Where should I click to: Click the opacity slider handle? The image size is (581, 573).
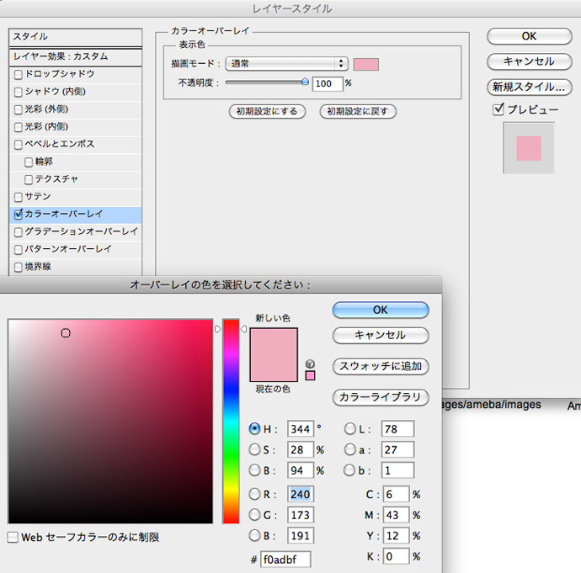(x=305, y=82)
